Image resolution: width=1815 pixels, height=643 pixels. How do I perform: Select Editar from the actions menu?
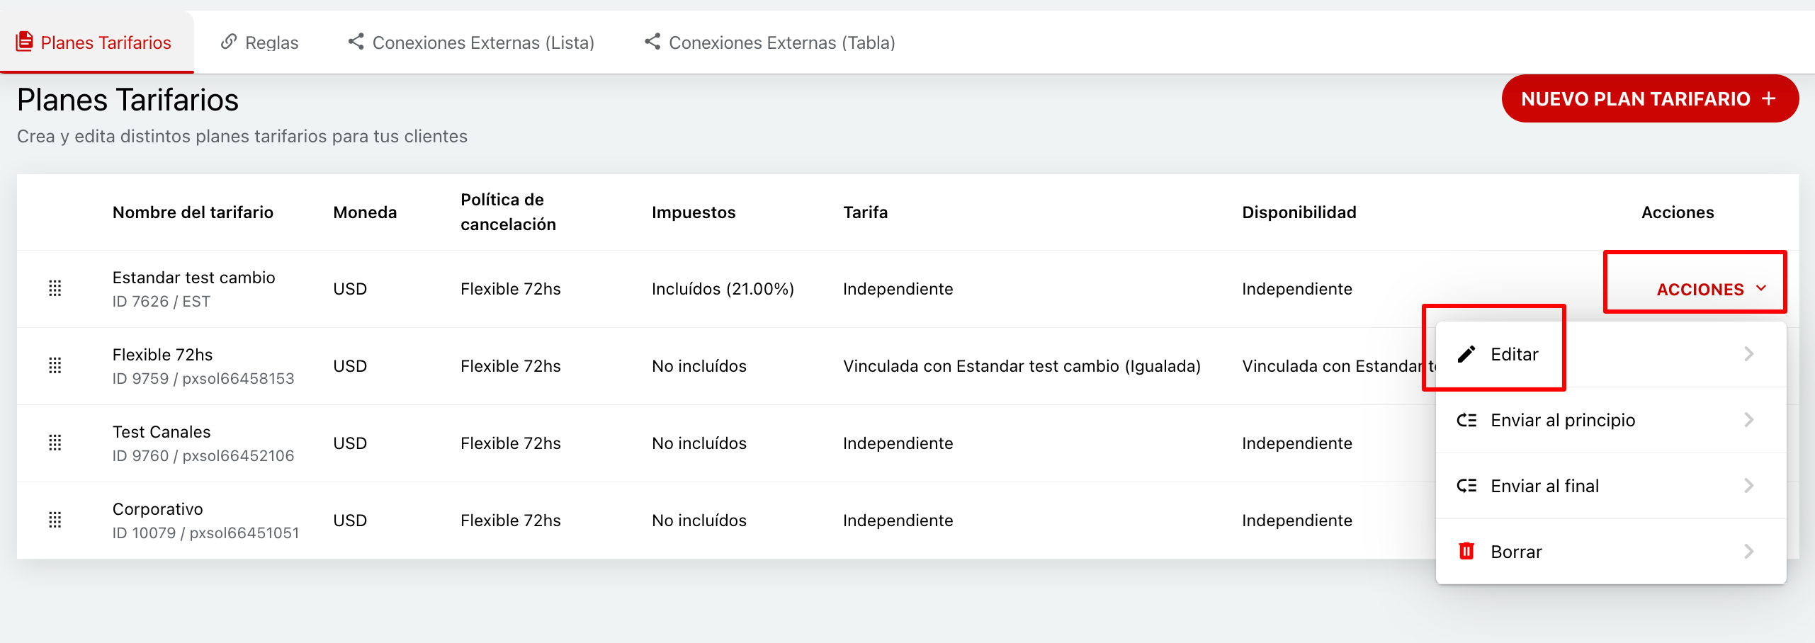pyautogui.click(x=1514, y=354)
